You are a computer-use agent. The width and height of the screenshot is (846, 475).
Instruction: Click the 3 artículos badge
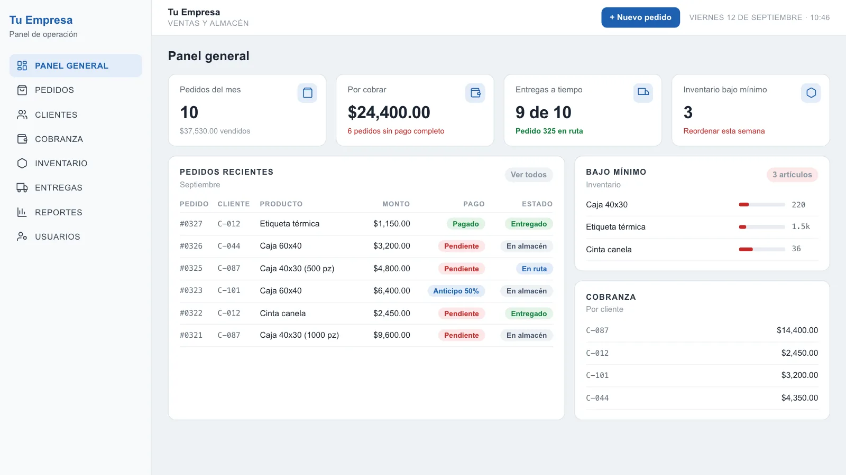pos(792,175)
